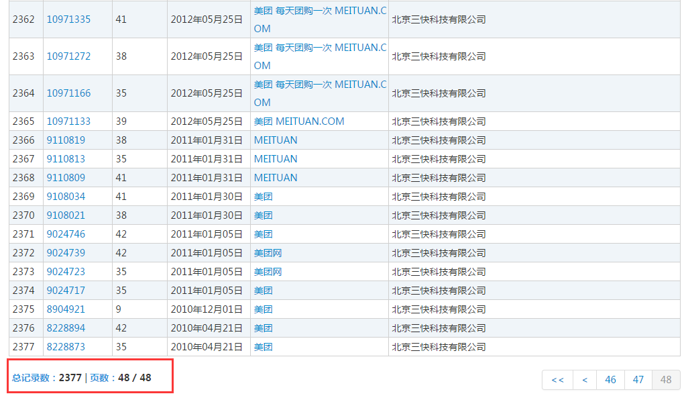This screenshot has width=684, height=404.
Task: Open trademark number 10971133 link
Action: tap(68, 121)
